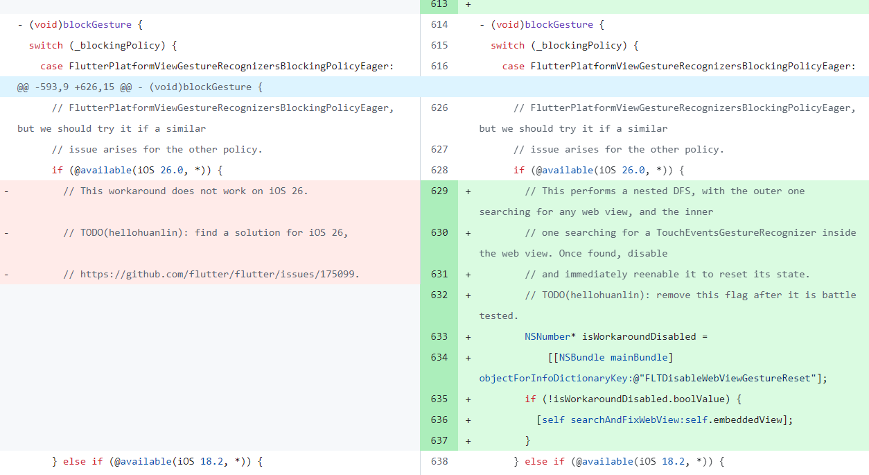Select line number 633 in the diff gutter

point(439,336)
